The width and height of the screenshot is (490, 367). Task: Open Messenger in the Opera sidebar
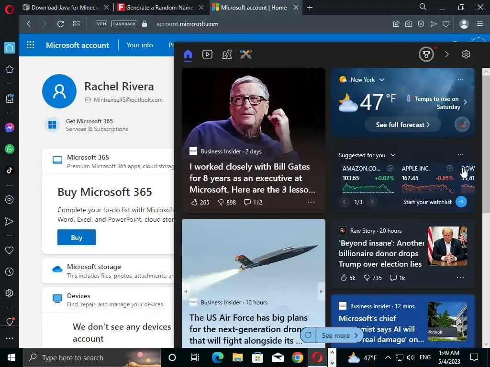10,128
